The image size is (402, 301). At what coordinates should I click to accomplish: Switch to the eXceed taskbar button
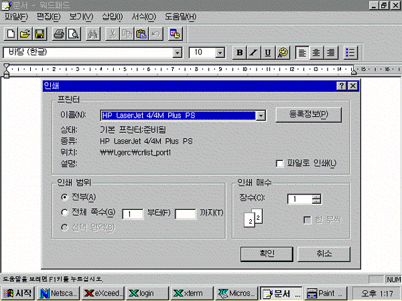(103, 294)
